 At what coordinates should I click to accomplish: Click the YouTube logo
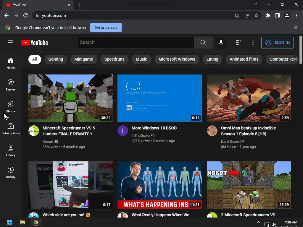click(35, 43)
